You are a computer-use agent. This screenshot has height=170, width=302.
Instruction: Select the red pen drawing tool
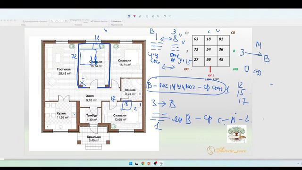134,17
